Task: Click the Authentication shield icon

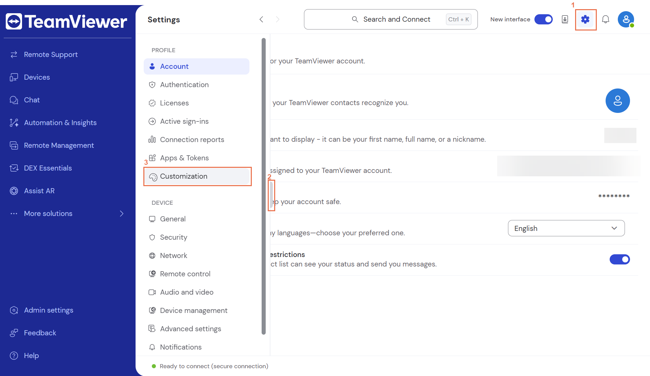Action: click(x=152, y=85)
